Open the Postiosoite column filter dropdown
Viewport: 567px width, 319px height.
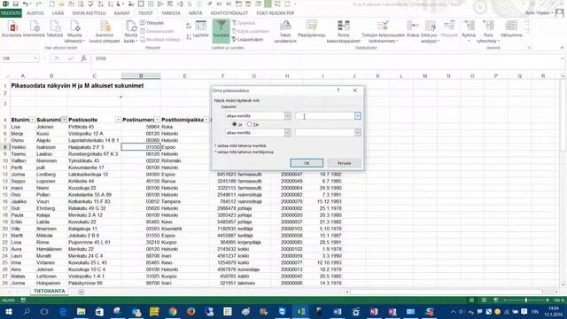(x=118, y=120)
